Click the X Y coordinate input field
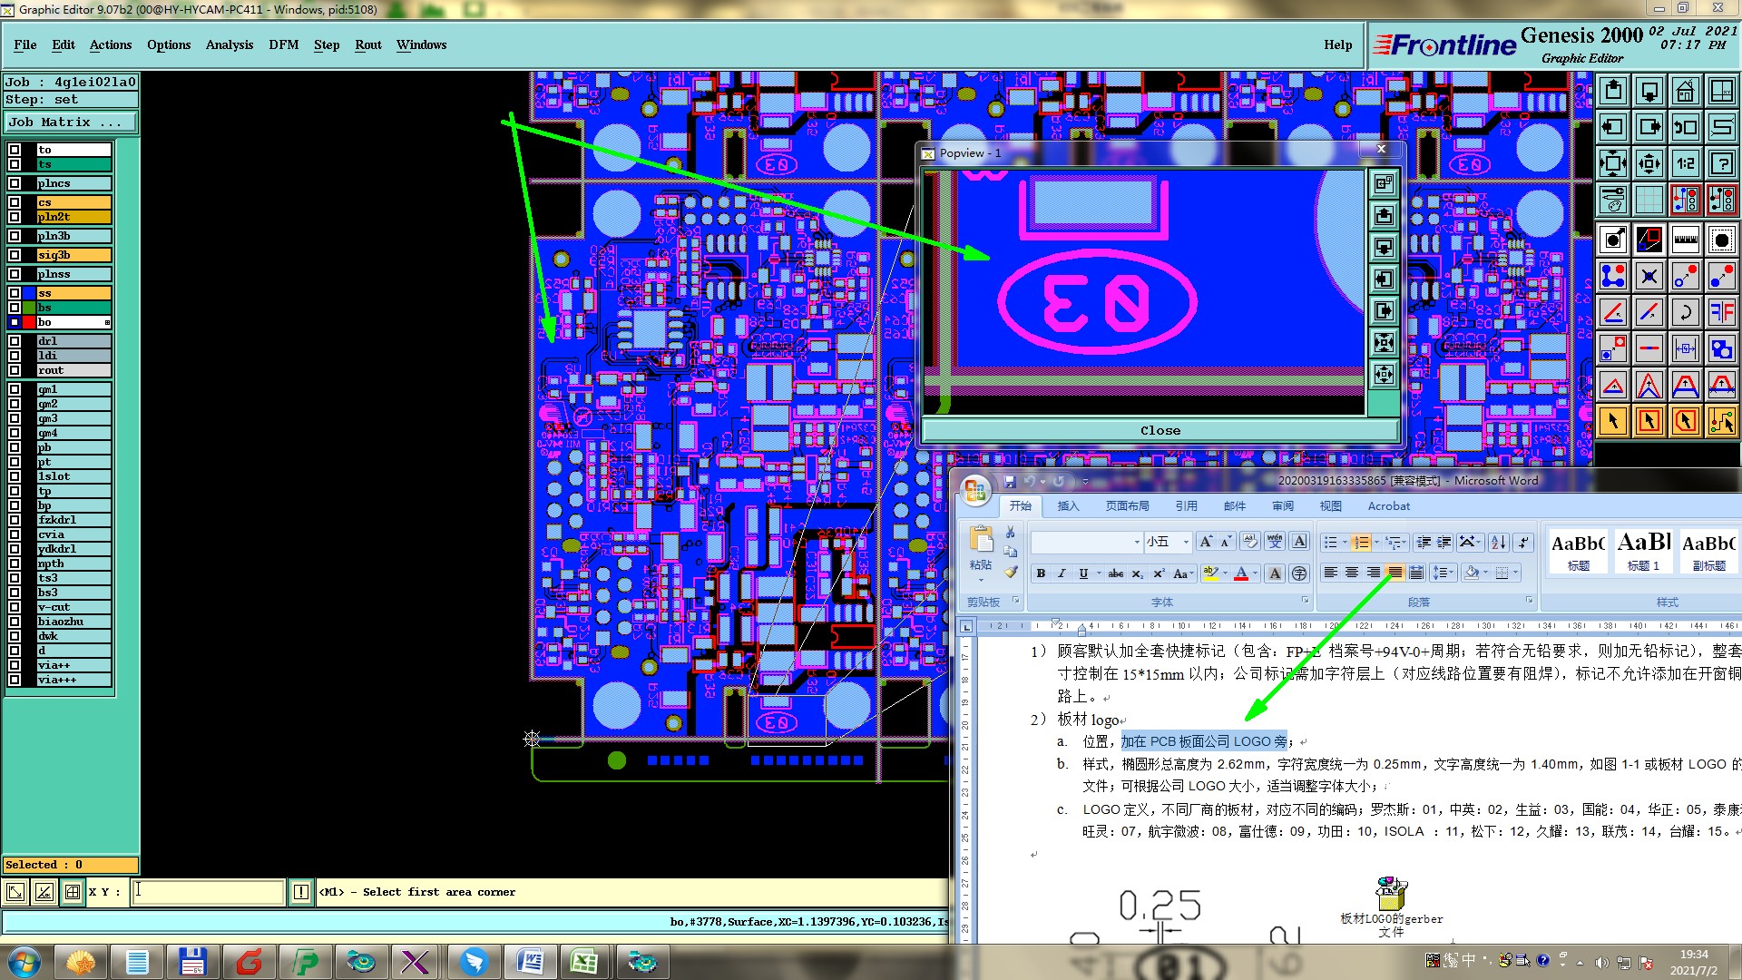 [209, 892]
